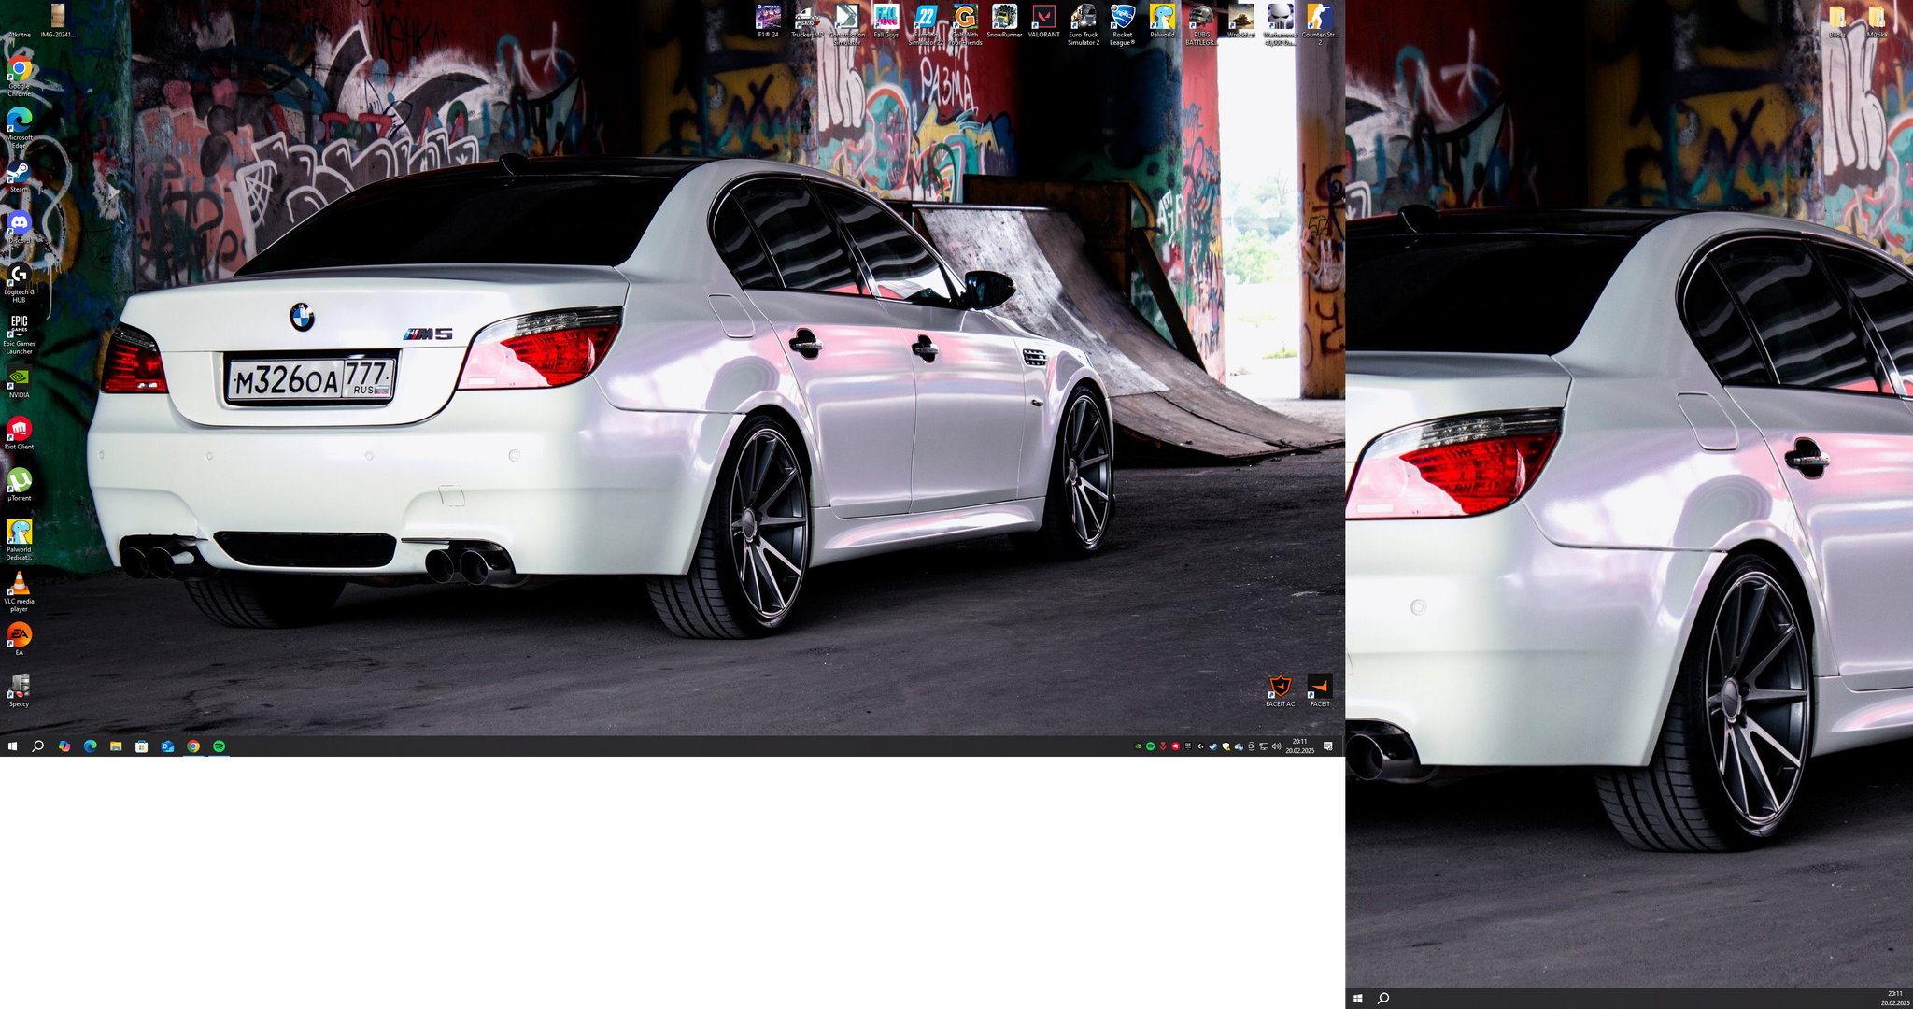This screenshot has width=1913, height=1009.
Task: Click Search on second monitor taskbar
Action: coord(1383,999)
